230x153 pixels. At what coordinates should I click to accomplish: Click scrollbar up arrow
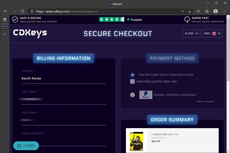click(228, 17)
